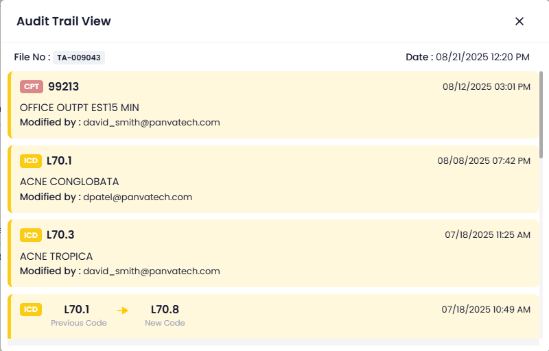This screenshot has height=351, width=549.
Task: Click the yellow arrow between L70.1 and L70.8
Action: tap(123, 311)
